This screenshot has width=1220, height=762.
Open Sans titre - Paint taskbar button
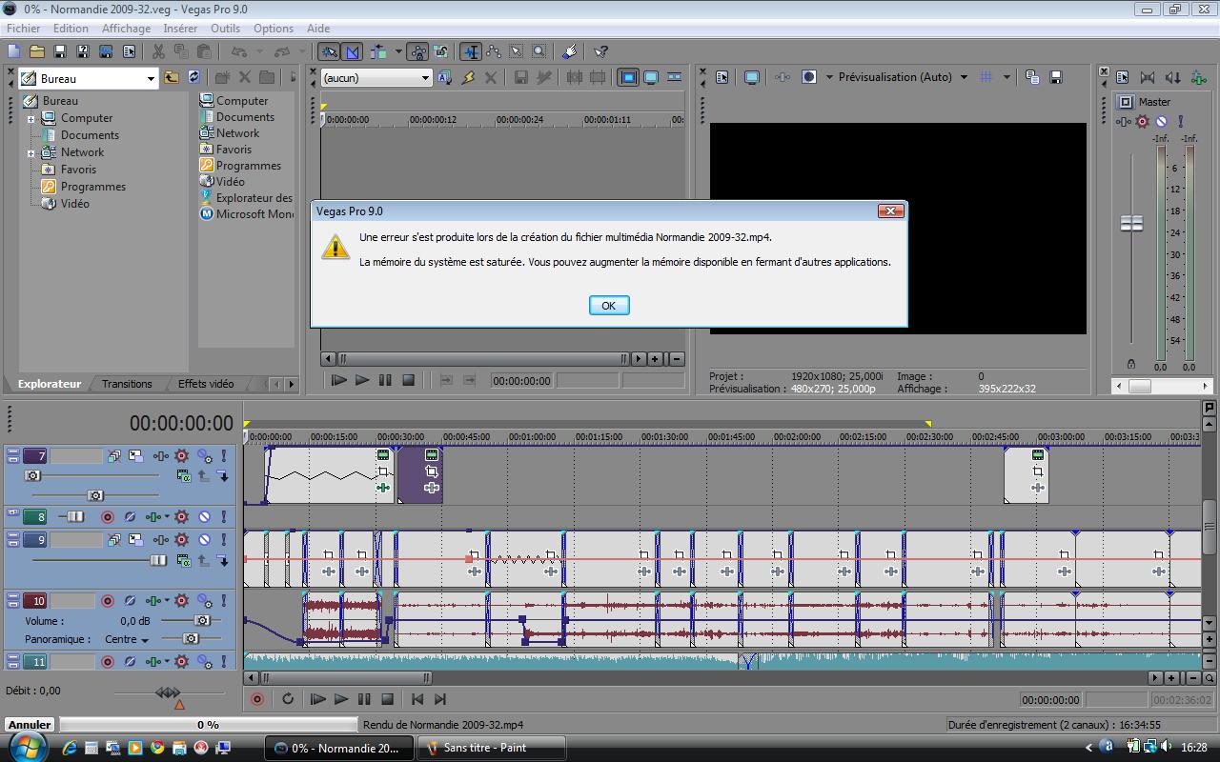492,748
